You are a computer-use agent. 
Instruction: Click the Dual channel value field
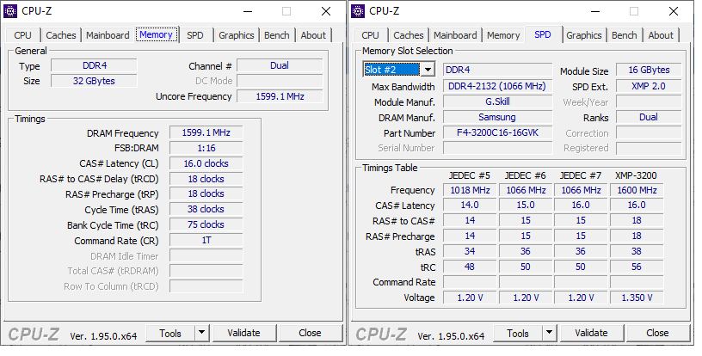[280, 65]
